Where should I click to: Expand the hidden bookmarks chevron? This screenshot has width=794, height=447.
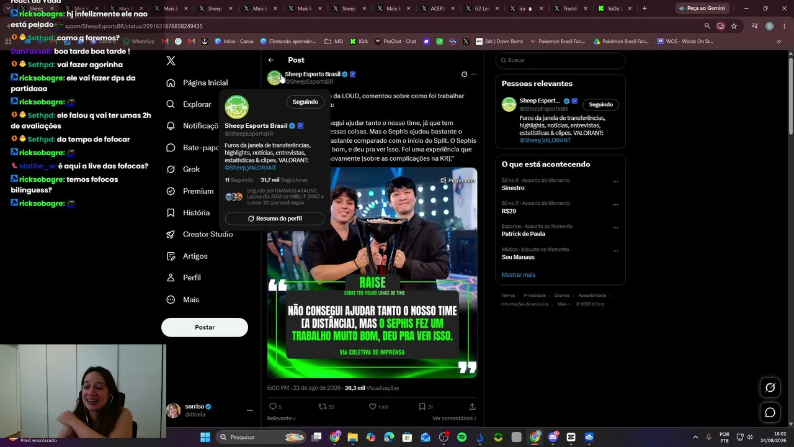pos(779,42)
